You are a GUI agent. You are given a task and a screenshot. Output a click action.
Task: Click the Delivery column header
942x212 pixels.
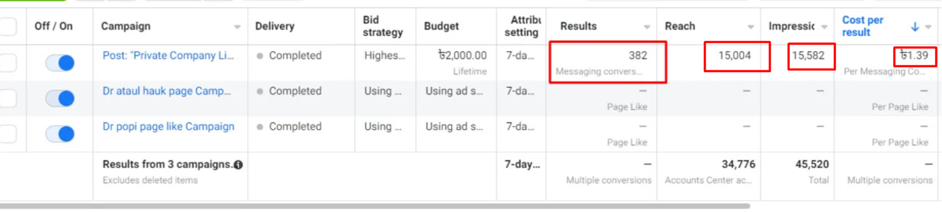click(x=274, y=26)
